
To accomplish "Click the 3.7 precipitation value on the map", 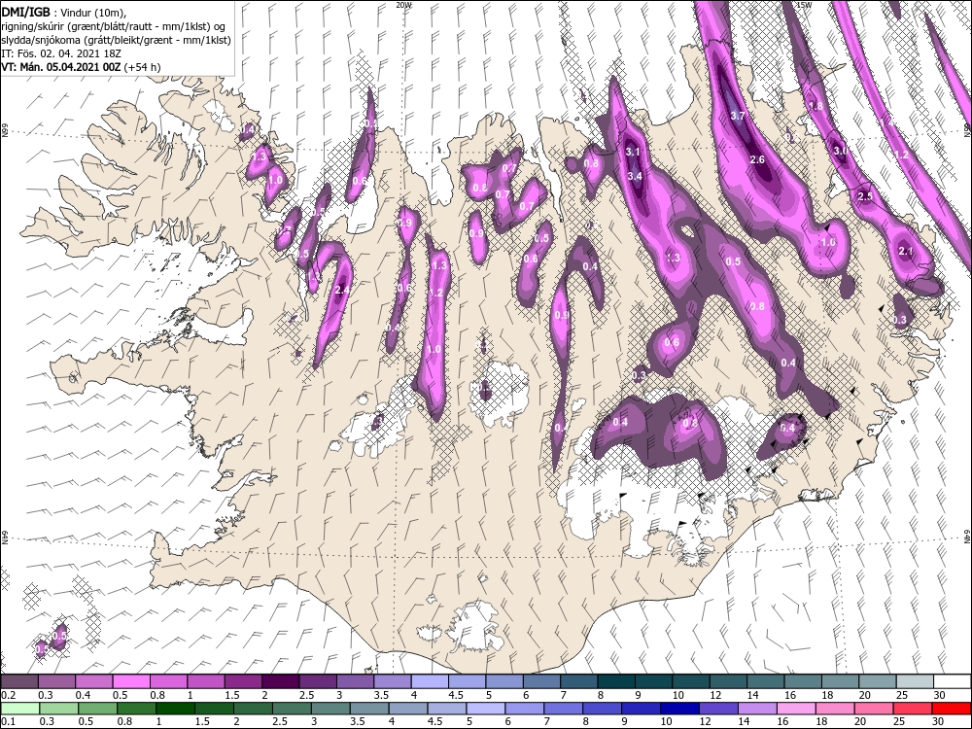I will pos(738,116).
